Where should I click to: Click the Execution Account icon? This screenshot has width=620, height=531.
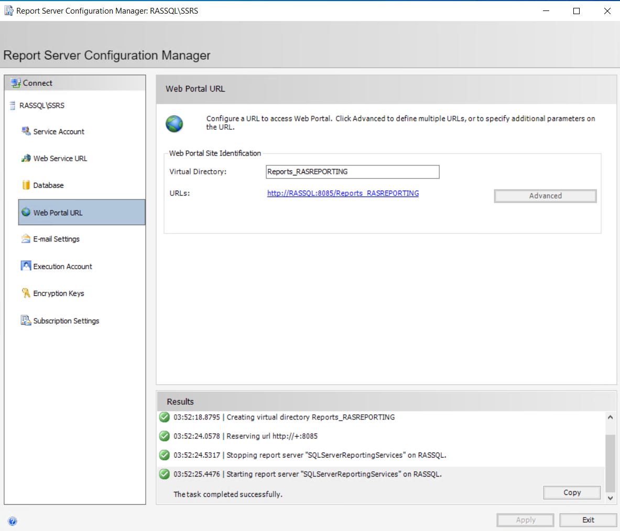pyautogui.click(x=26, y=266)
